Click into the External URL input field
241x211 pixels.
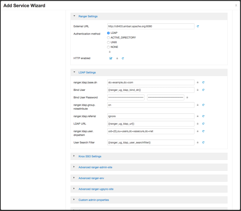point(151,26)
